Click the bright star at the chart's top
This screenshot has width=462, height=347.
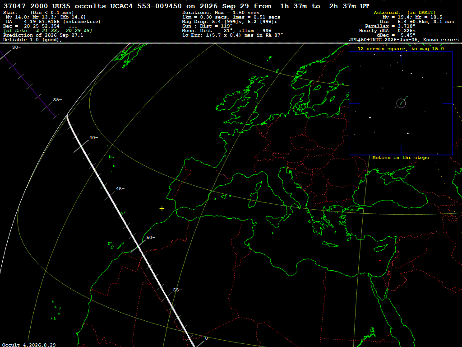coord(401,56)
